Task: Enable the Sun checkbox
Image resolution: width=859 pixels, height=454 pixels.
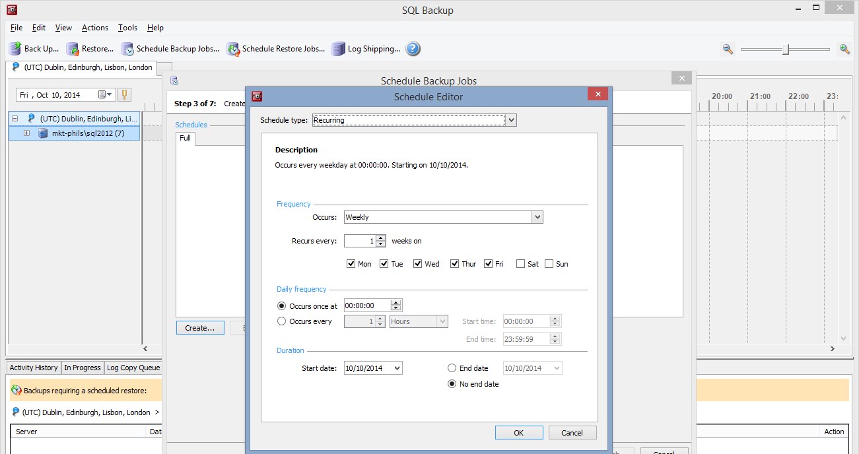Action: coord(549,264)
